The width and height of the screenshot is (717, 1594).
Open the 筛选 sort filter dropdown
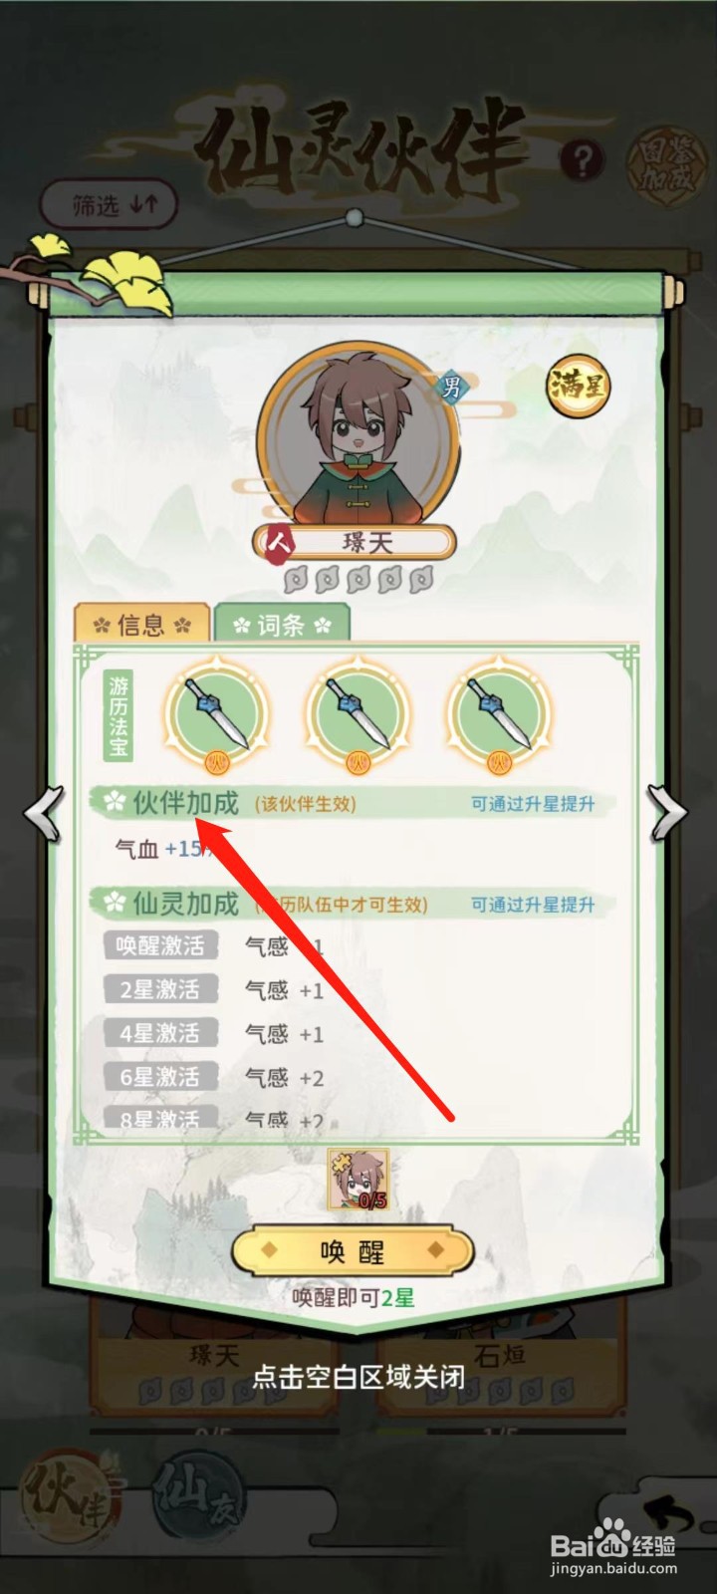point(110,205)
